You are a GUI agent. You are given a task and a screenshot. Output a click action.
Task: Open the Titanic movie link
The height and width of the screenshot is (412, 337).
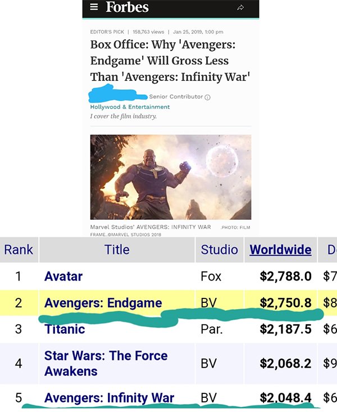click(65, 329)
